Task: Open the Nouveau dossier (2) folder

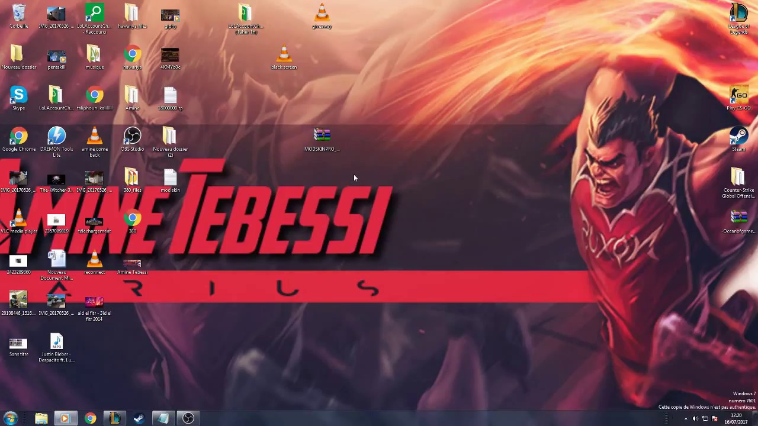Action: [x=170, y=142]
